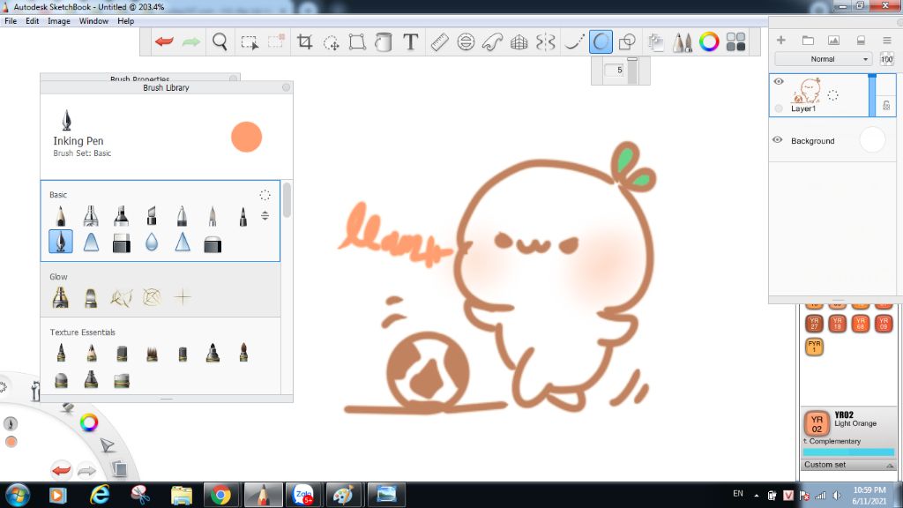Toggle the lock transparency icon on Layer1
903x508 pixels.
point(886,106)
